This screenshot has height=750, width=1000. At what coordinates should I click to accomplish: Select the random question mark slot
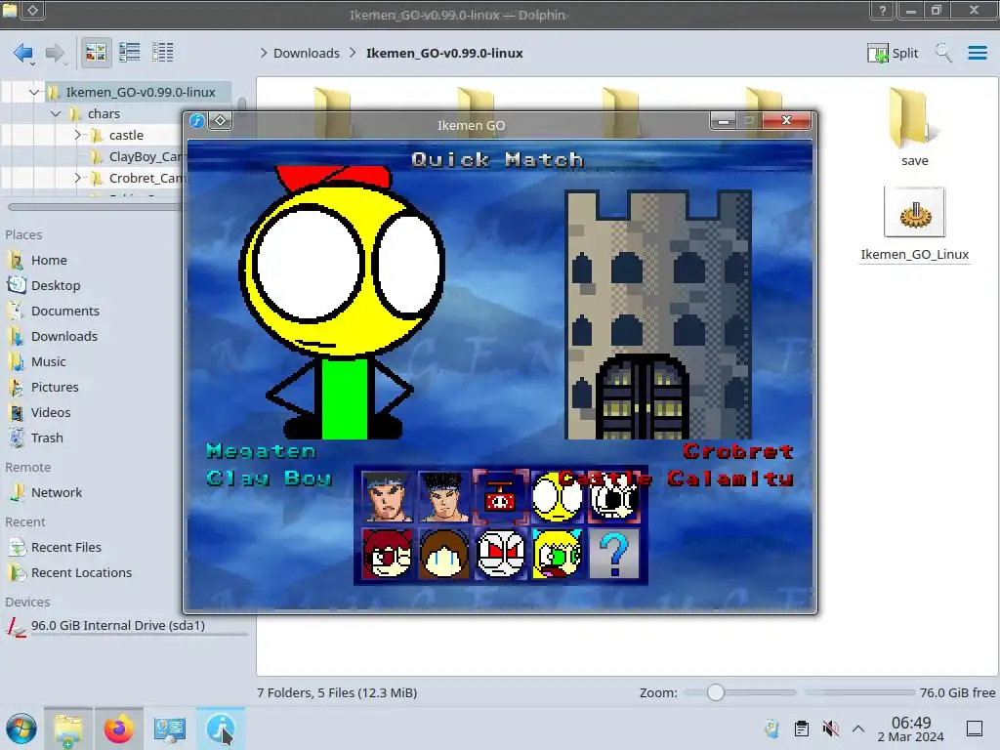tap(613, 554)
